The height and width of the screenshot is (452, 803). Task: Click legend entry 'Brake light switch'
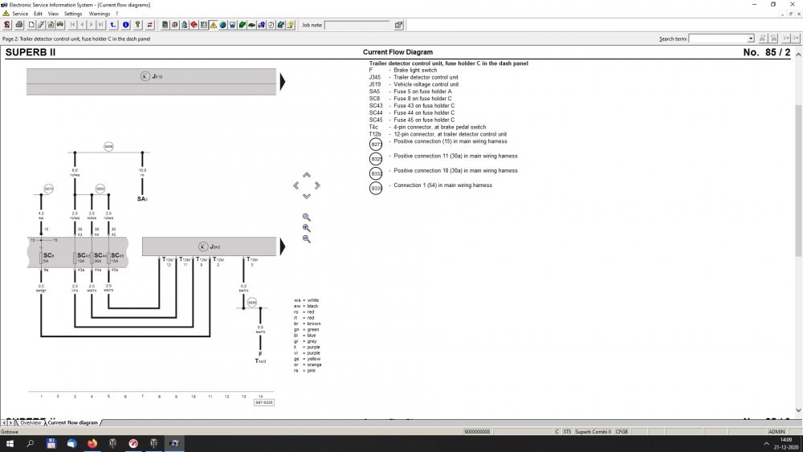click(x=415, y=70)
